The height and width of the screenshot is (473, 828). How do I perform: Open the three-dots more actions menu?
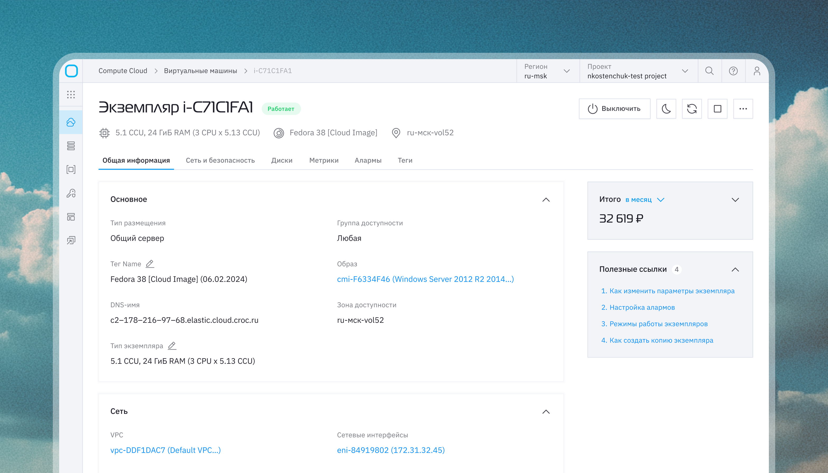pos(743,109)
